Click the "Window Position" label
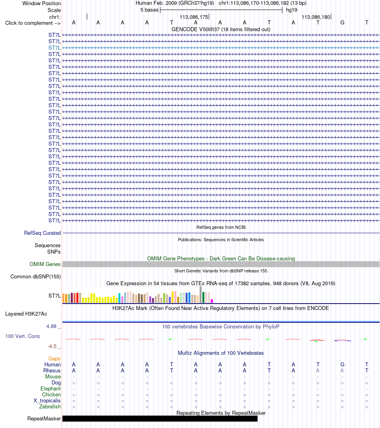This screenshot has height=428, width=380. (x=42, y=3)
